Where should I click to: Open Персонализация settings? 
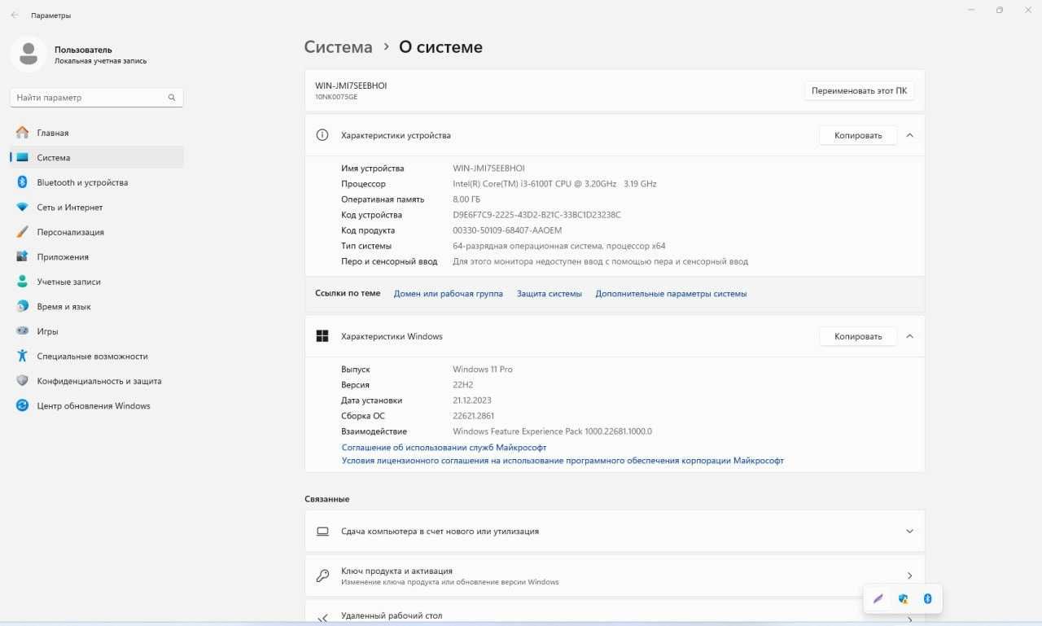pos(97,232)
